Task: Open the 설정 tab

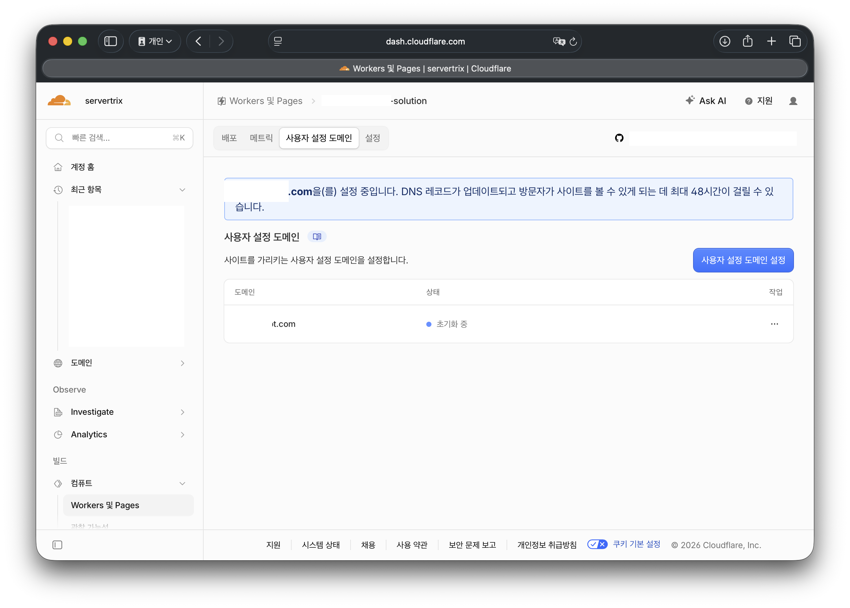Action: (x=372, y=138)
